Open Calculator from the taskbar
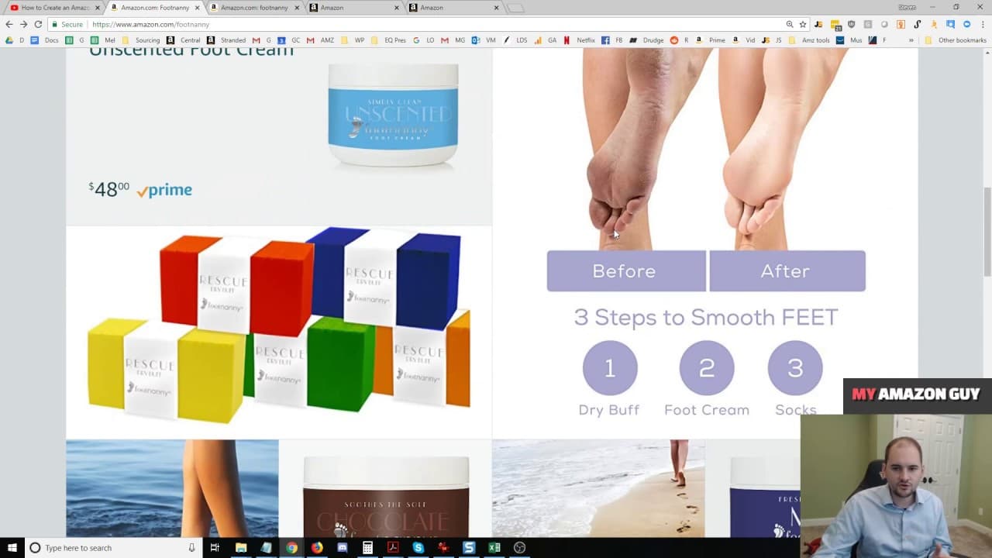The image size is (992, 558). point(367,548)
